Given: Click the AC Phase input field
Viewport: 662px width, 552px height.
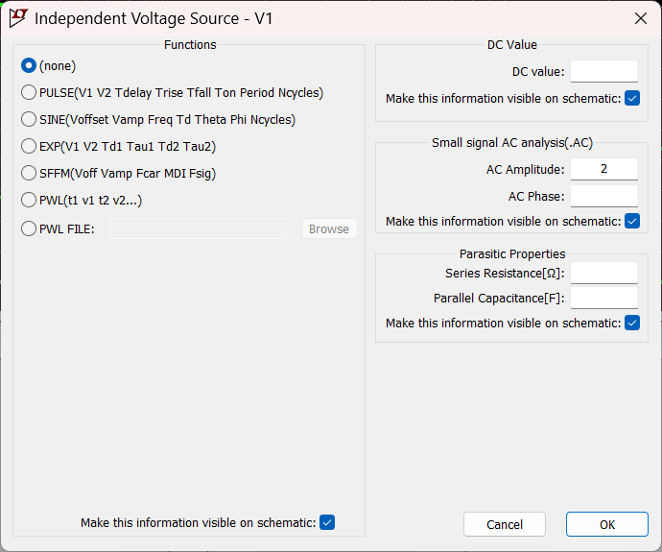Looking at the screenshot, I should 603,196.
